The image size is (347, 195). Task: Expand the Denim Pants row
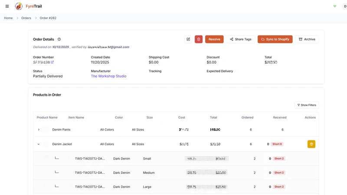click(x=39, y=130)
